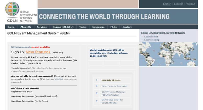This screenshot has width=203, height=110.
Task: Click arrow icon beside GEM Help All Users
Action: 97,80
